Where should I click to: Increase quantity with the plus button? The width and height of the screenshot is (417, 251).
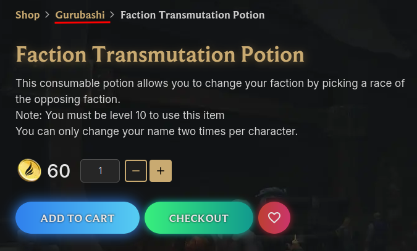coord(161,171)
